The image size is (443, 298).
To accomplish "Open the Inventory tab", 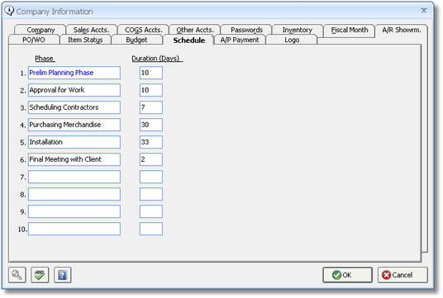I will coord(298,30).
